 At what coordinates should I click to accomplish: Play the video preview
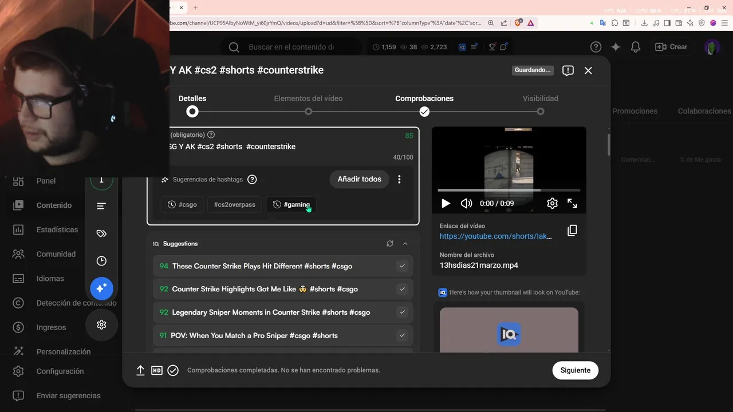coord(446,203)
